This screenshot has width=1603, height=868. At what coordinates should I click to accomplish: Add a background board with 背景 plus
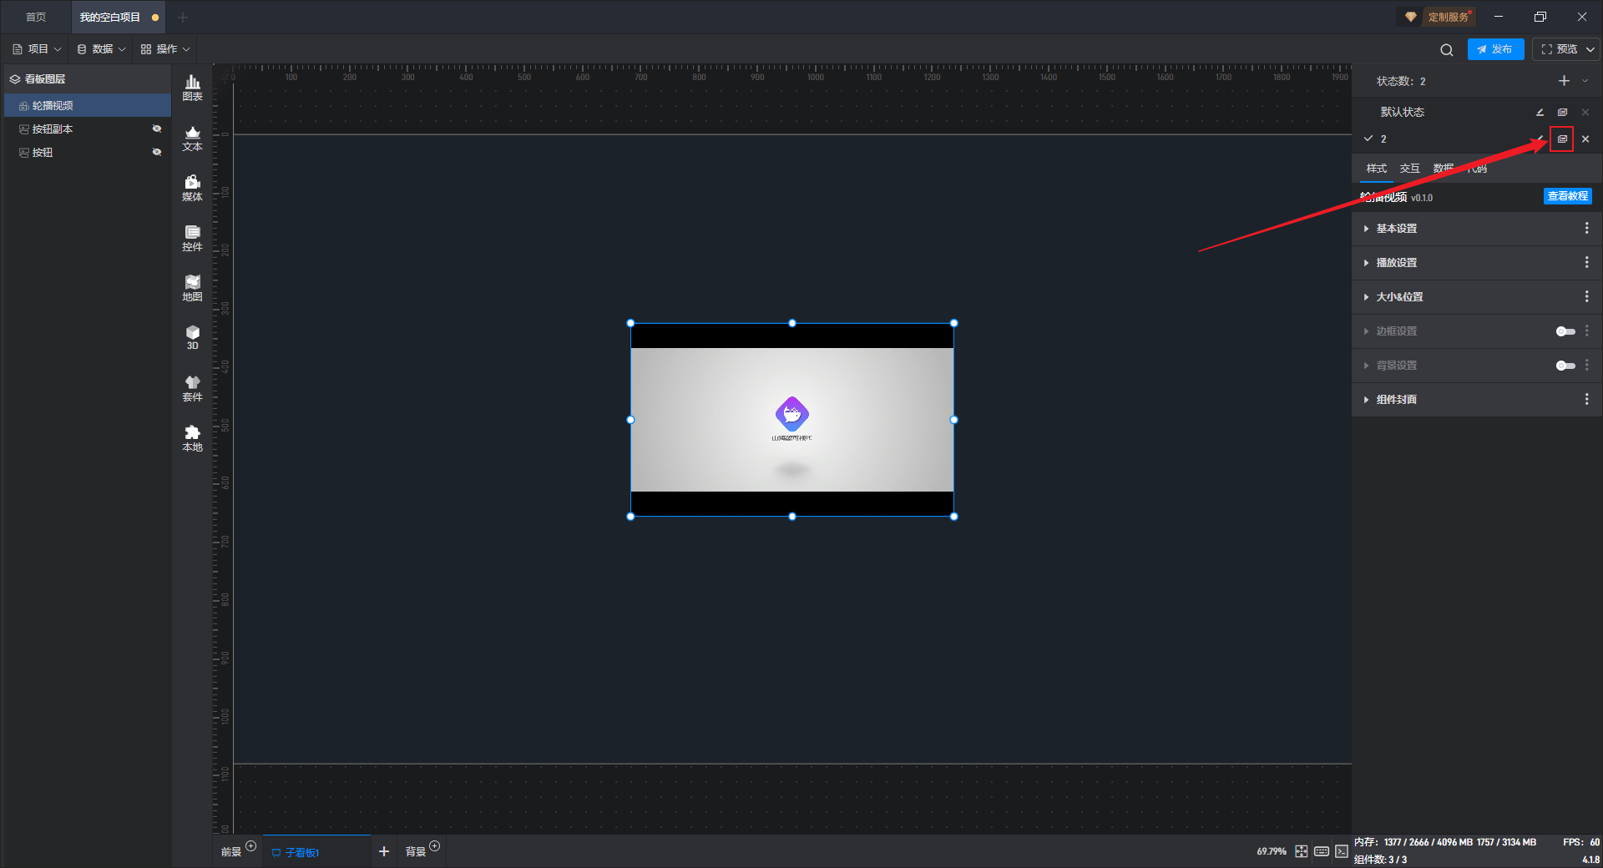[434, 846]
